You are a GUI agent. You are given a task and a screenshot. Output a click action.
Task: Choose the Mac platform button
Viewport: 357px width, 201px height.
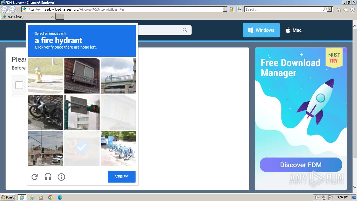pyautogui.click(x=293, y=30)
